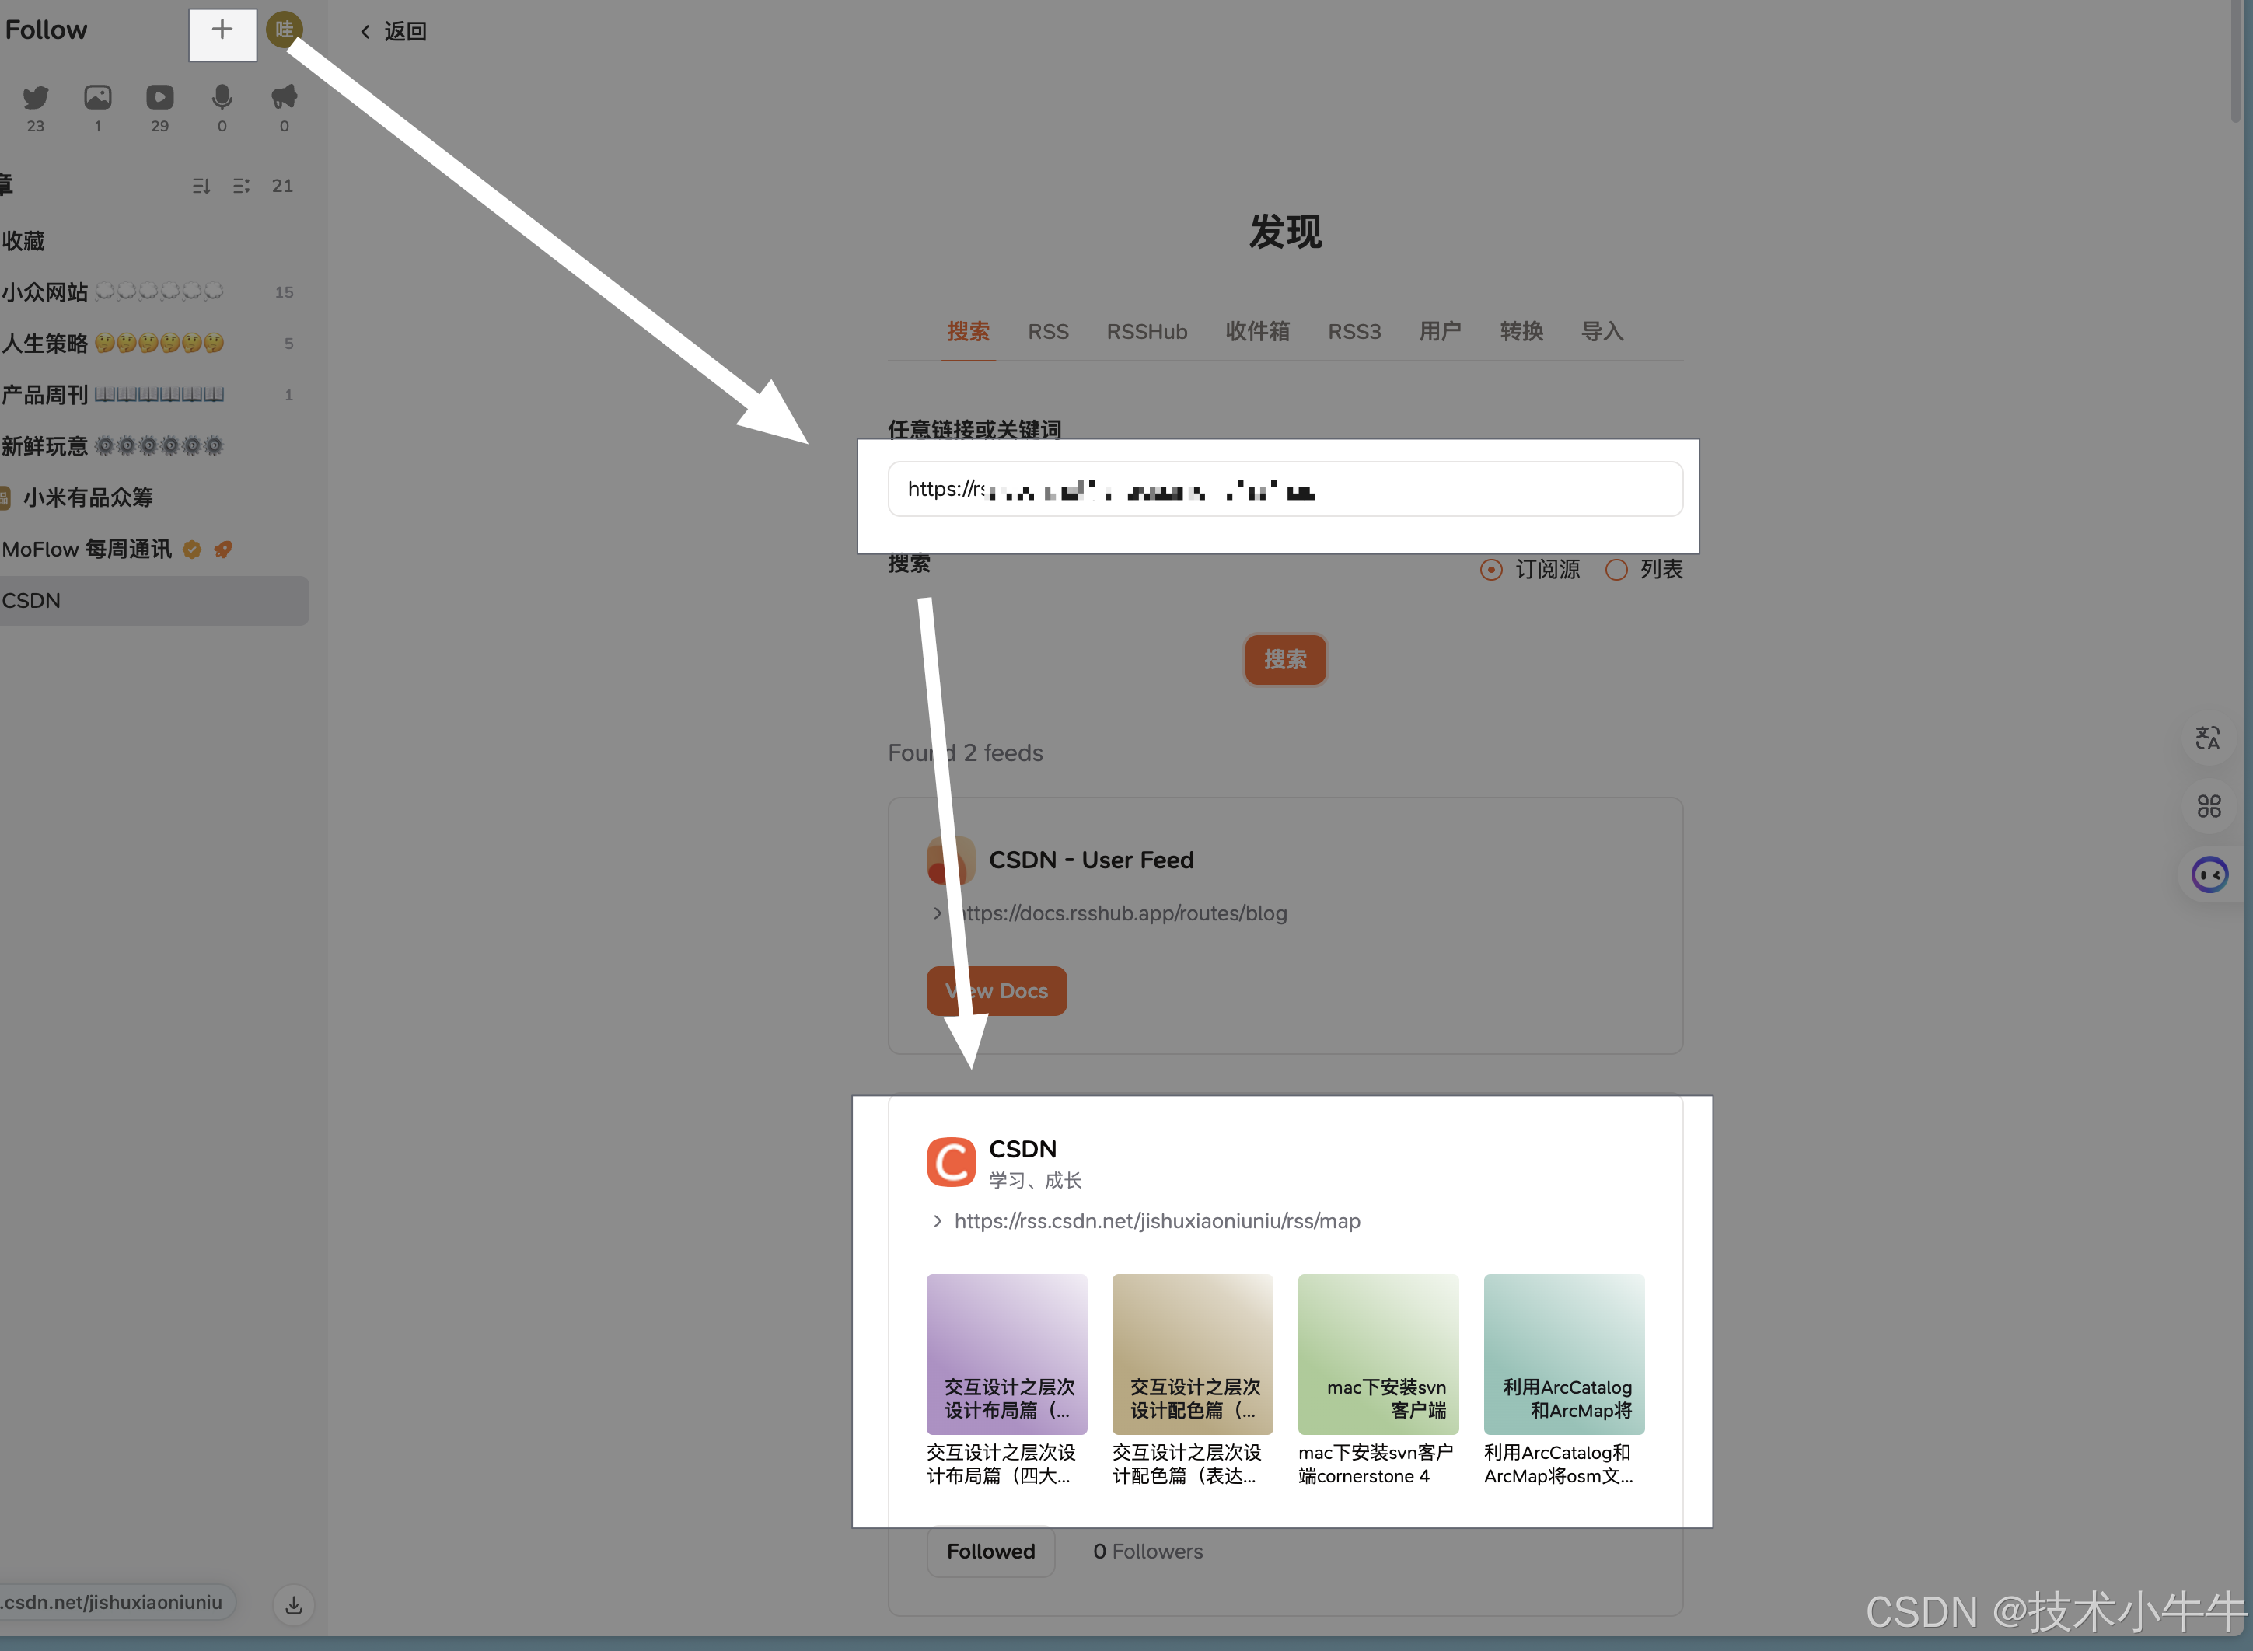The image size is (2253, 1651).
Task: Click the translate icon on right edge
Action: point(2207,738)
